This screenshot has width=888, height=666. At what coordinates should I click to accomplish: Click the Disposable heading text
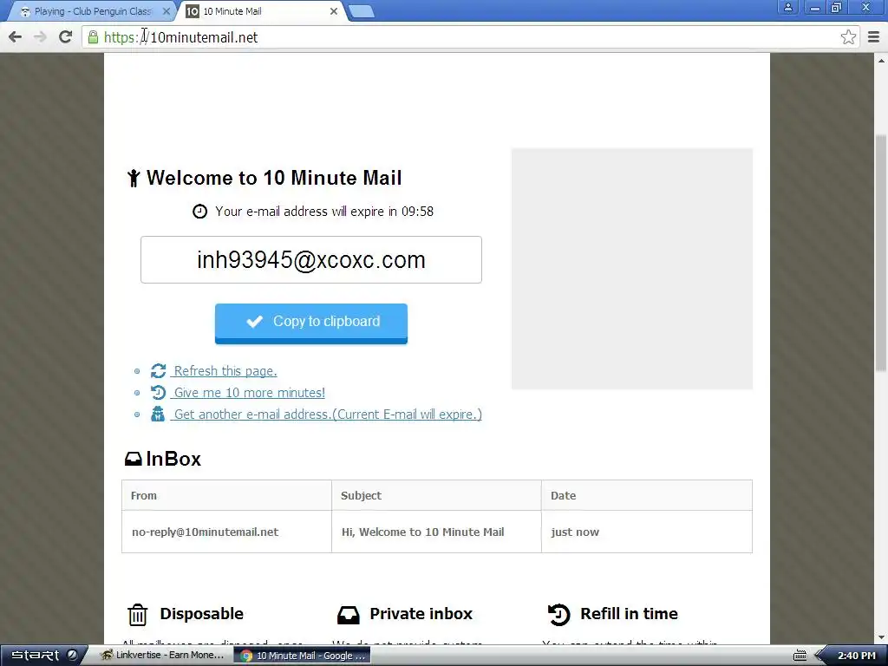point(201,613)
